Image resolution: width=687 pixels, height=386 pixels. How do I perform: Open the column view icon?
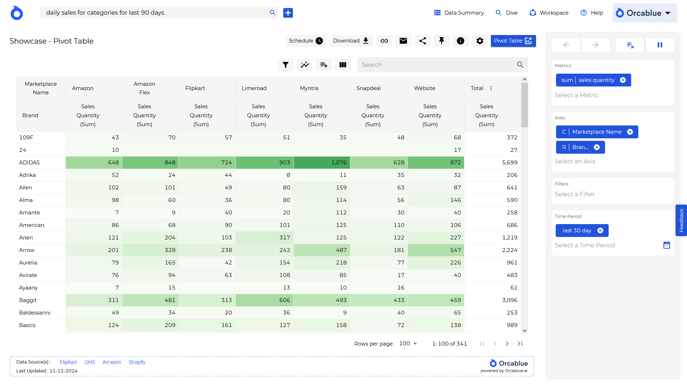click(343, 65)
